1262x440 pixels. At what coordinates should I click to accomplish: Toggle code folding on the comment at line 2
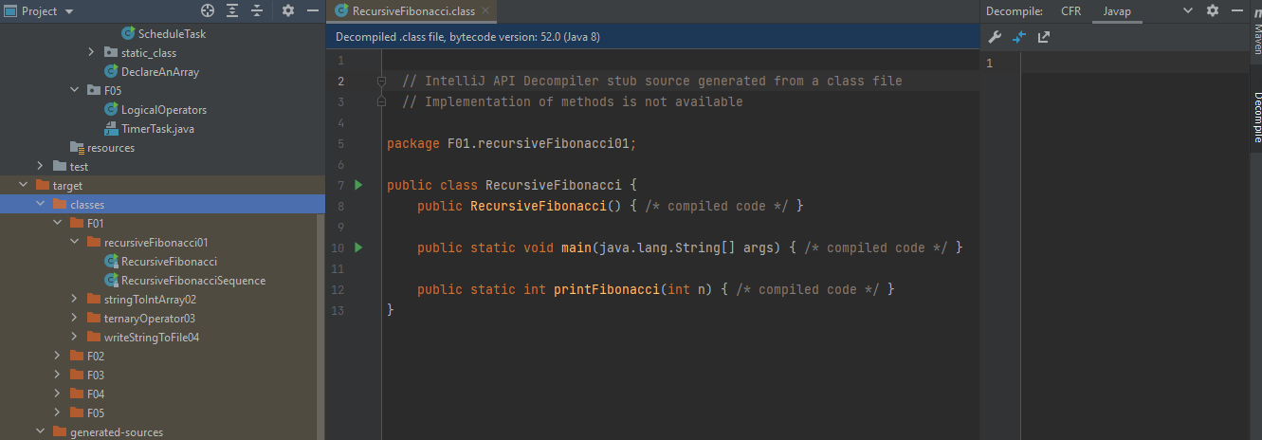click(381, 82)
